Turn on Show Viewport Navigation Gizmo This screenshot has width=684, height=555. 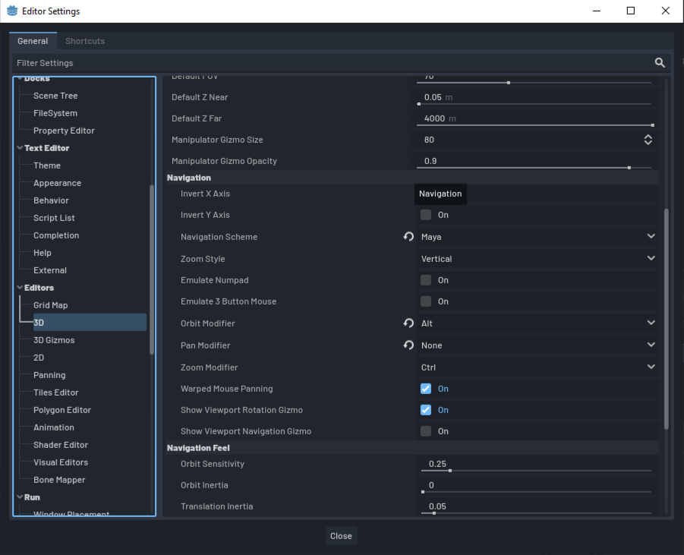[426, 431]
